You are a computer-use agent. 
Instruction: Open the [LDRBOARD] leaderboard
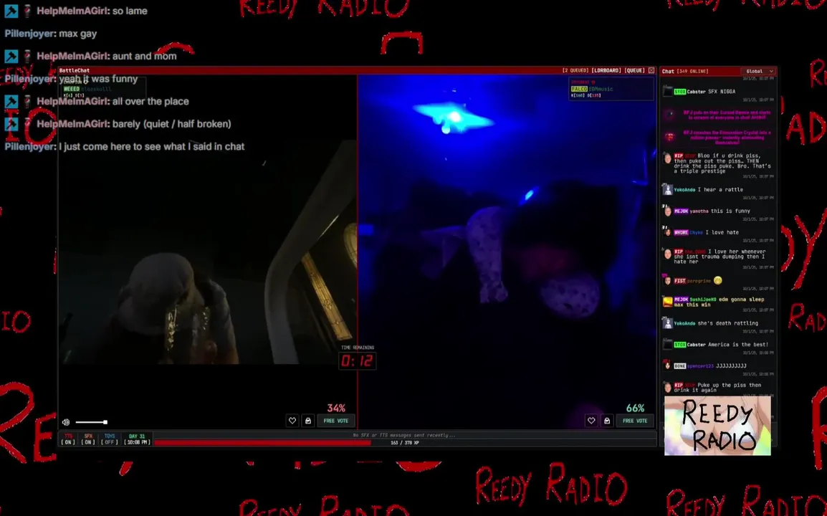(606, 70)
